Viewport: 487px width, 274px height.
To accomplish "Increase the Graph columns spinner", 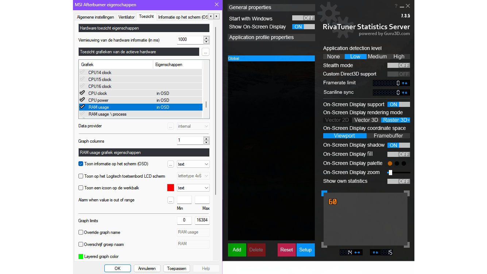I will (206, 139).
